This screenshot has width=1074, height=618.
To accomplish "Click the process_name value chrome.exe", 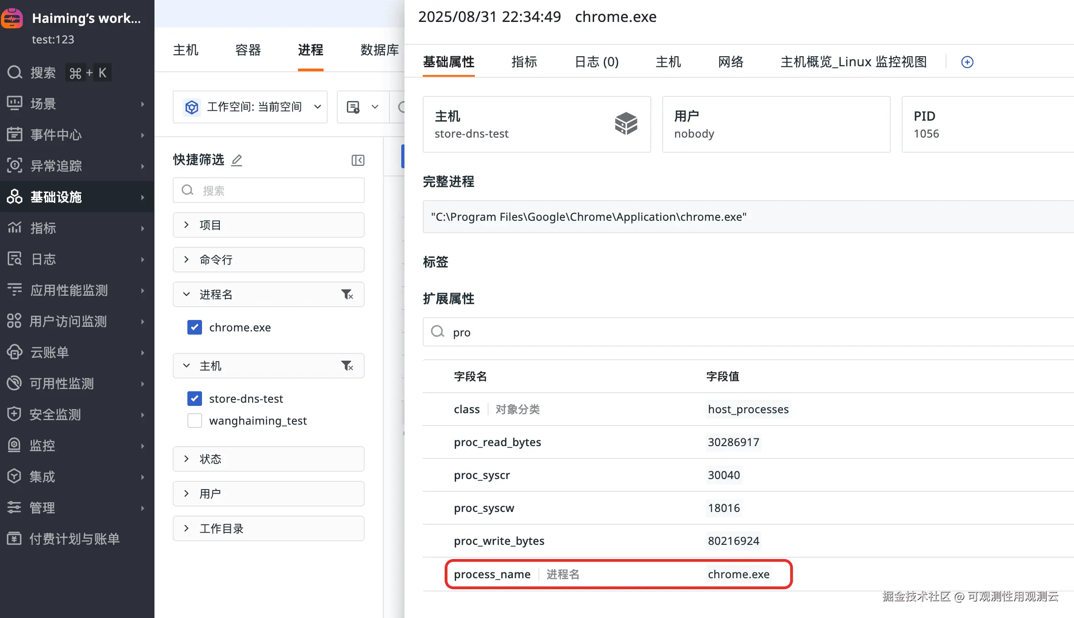I will 739,574.
